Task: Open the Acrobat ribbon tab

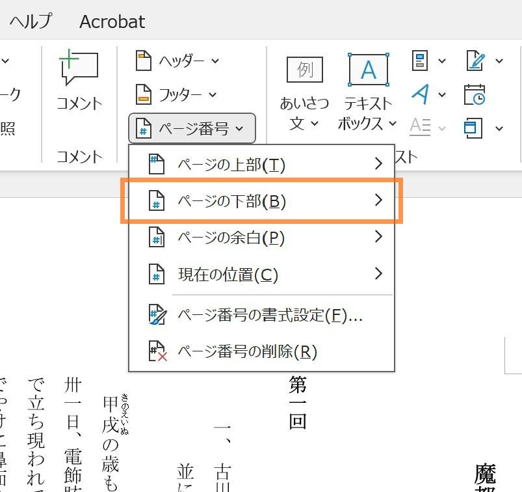Action: coord(112,21)
